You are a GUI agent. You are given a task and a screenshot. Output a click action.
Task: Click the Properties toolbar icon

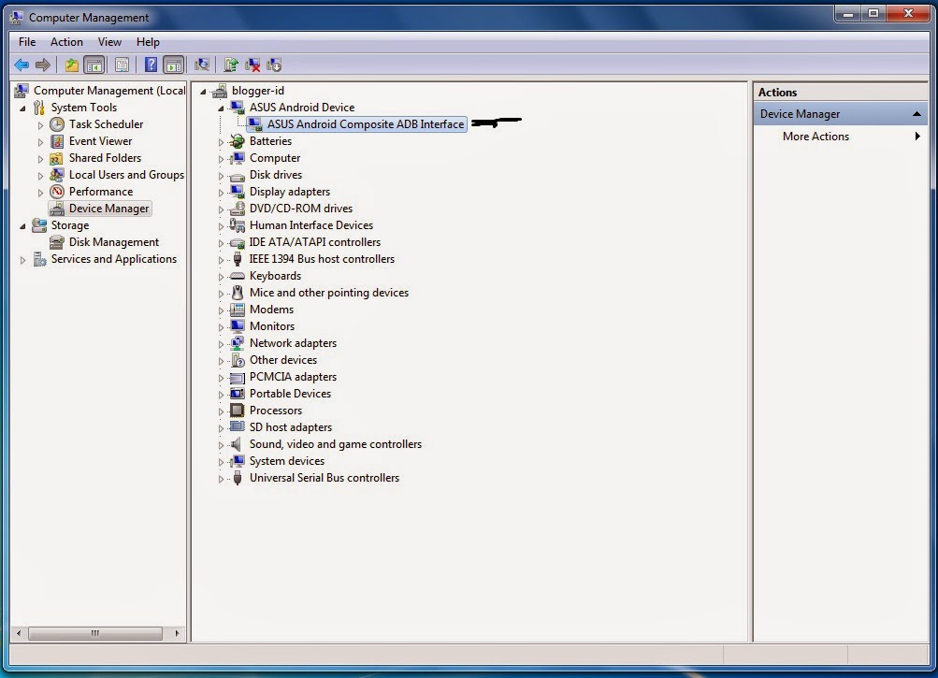tap(122, 65)
